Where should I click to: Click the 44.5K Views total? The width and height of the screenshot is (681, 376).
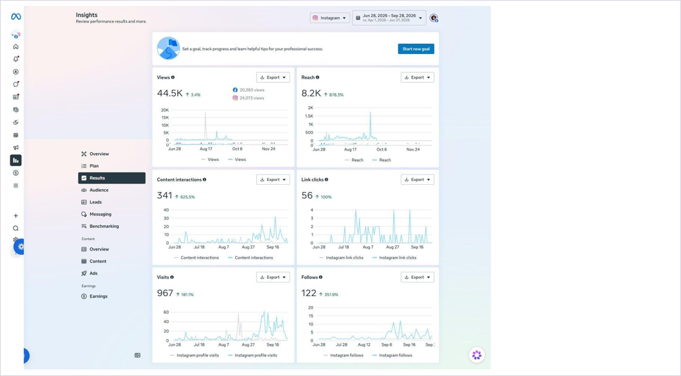169,93
